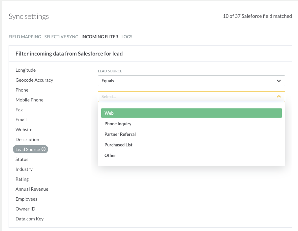Click the Select... value input field
The width and height of the screenshot is (298, 231).
(x=192, y=96)
